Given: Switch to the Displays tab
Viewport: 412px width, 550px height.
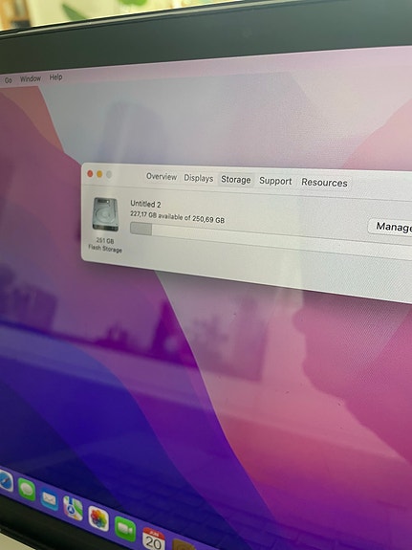Looking at the screenshot, I should pos(199,178).
